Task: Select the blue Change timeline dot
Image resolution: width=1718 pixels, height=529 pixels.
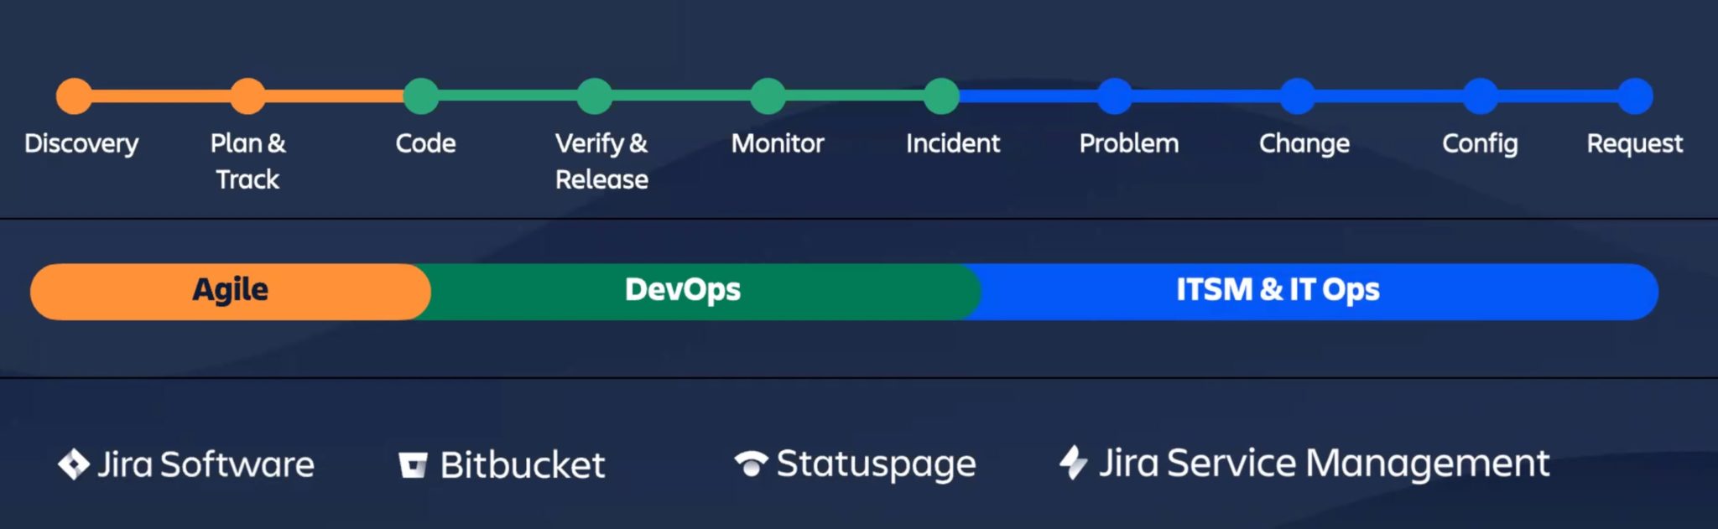Action: pos(1298,96)
